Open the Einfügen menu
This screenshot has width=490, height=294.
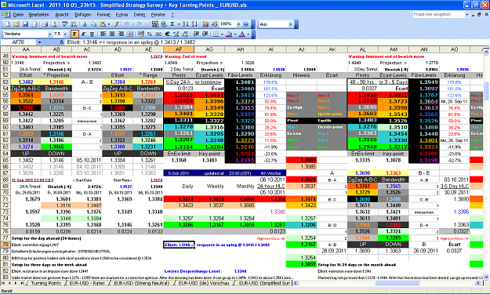click(83, 15)
